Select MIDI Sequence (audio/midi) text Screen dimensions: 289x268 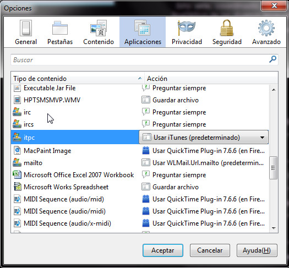(x=64, y=211)
